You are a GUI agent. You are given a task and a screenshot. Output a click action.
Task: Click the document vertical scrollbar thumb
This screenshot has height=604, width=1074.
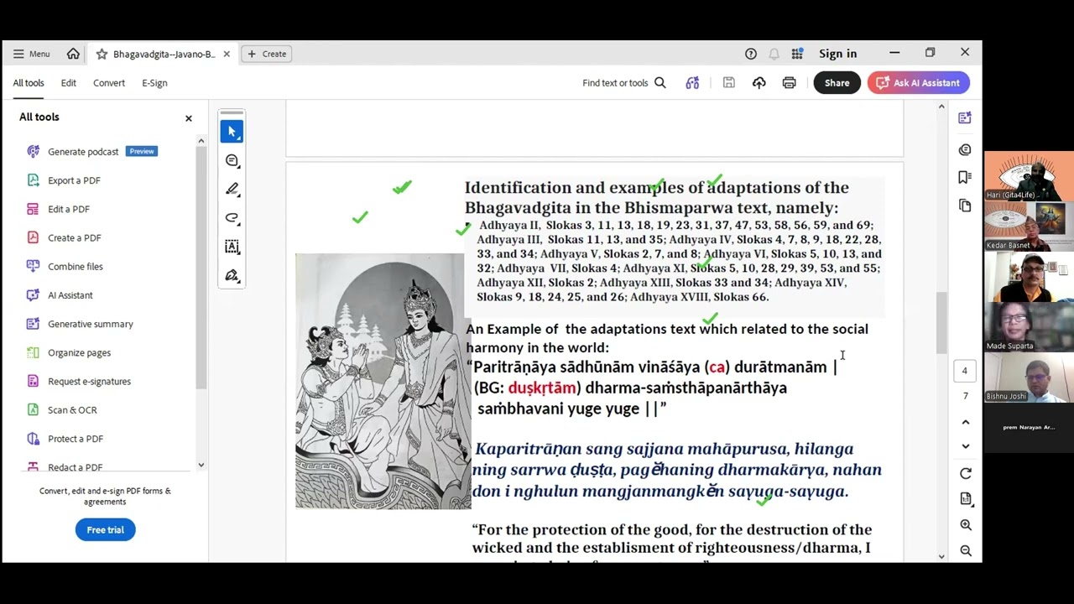tap(941, 323)
